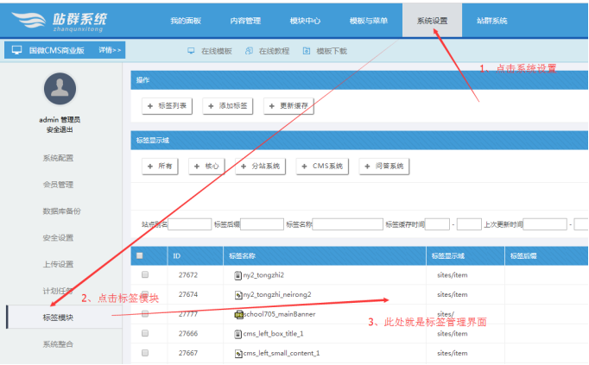Expand 详情>> next to 国微CMS商业版
Screen dimensions: 589x365
(110, 51)
